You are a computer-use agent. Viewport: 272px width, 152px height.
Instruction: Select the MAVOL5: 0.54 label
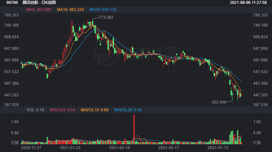click(62, 110)
